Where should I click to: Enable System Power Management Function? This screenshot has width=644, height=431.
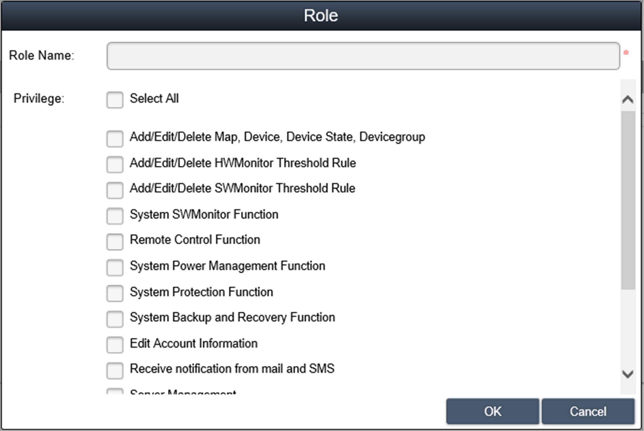click(x=115, y=267)
